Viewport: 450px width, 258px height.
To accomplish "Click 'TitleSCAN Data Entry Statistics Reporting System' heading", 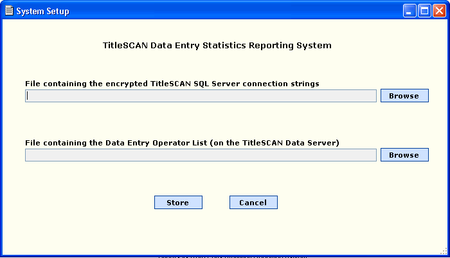I will (217, 46).
